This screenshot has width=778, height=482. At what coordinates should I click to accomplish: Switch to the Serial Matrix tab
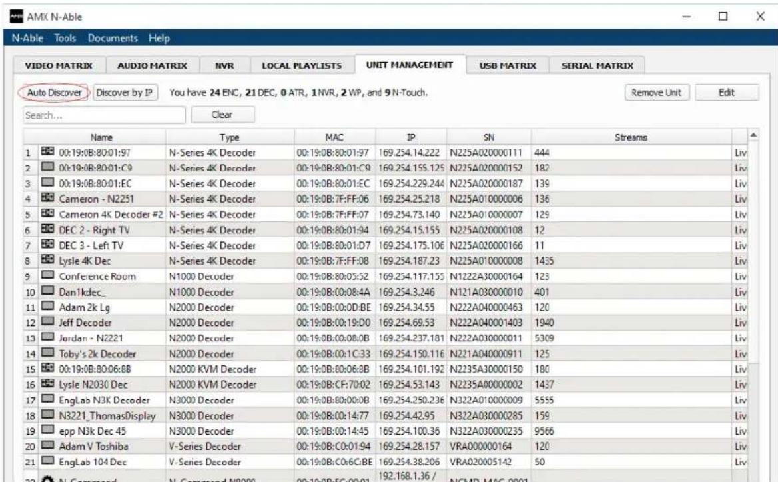(597, 65)
